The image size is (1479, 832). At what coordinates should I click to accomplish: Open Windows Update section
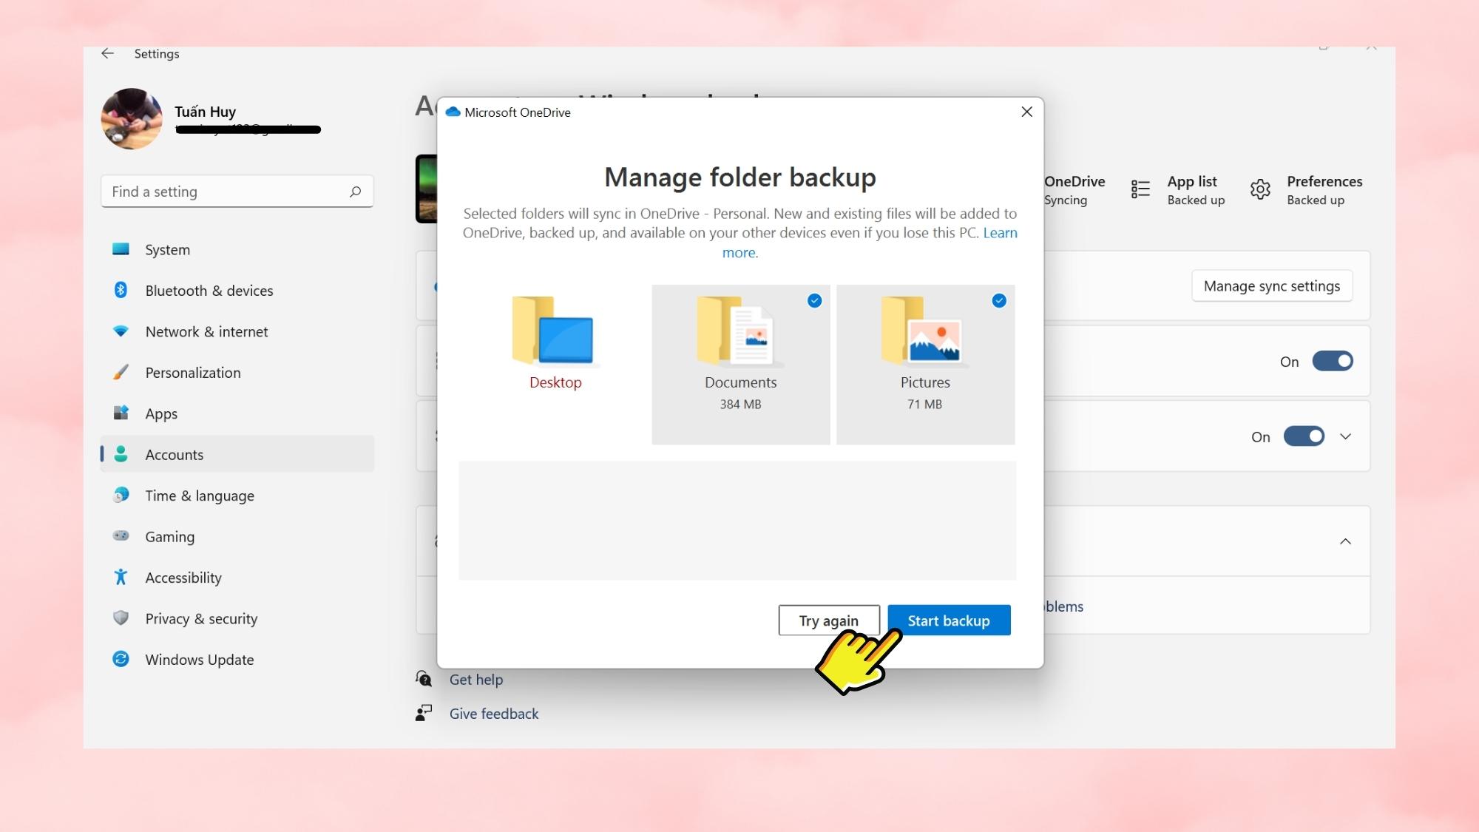237,660
